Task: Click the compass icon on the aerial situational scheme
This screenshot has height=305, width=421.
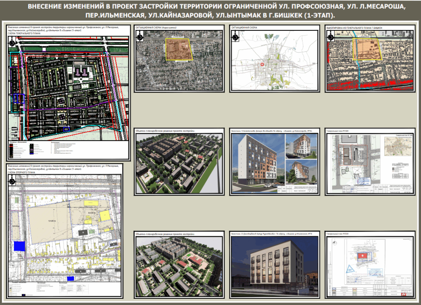Action: point(141,37)
